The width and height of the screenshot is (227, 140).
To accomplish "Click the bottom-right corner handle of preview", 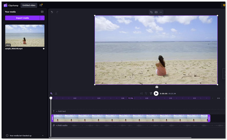I will [x=218, y=84].
